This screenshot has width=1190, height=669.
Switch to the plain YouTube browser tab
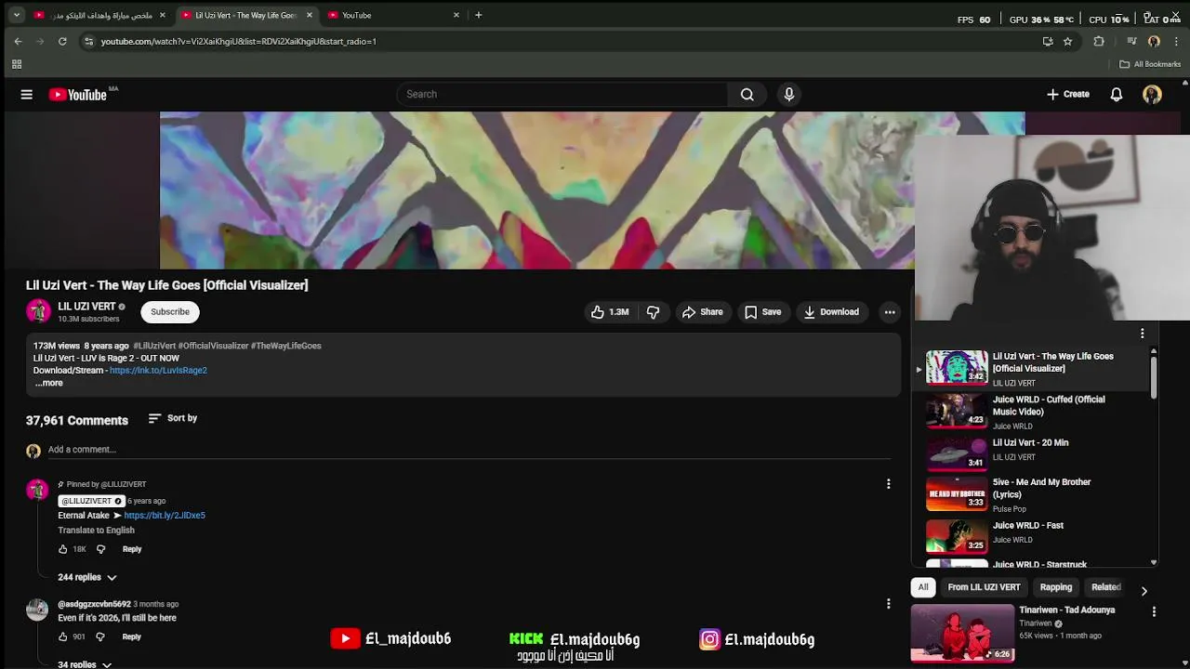coord(393,15)
